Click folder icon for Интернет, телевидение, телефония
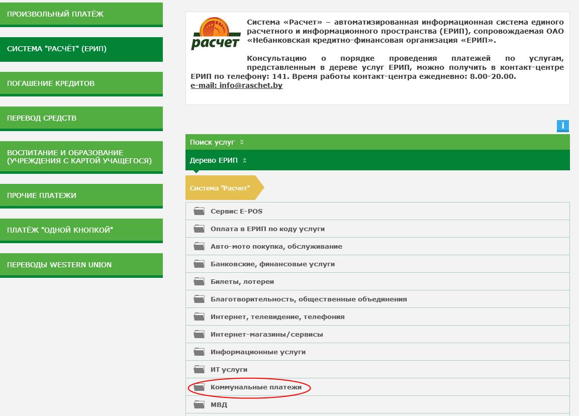This screenshot has width=579, height=416. click(x=199, y=317)
